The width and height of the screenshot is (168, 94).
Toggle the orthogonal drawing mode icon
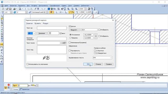pyautogui.click(x=70, y=12)
